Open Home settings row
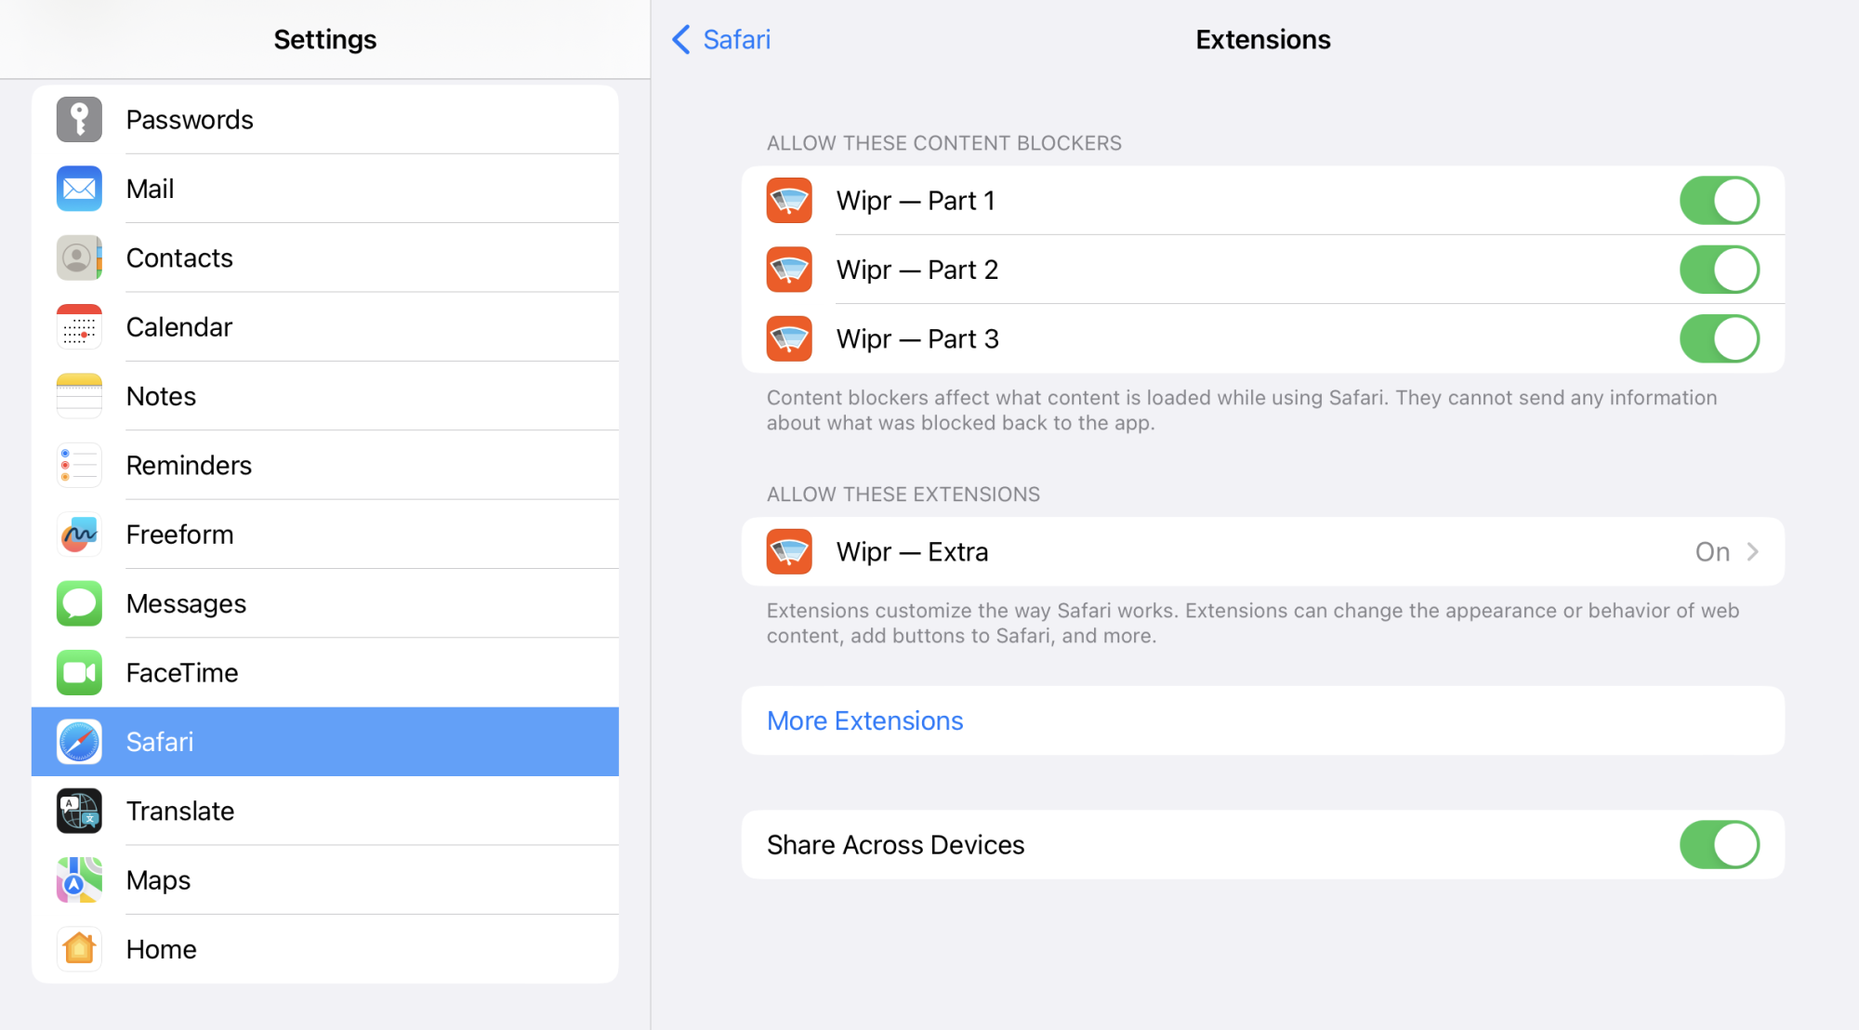The height and width of the screenshot is (1030, 1859). tap(325, 949)
